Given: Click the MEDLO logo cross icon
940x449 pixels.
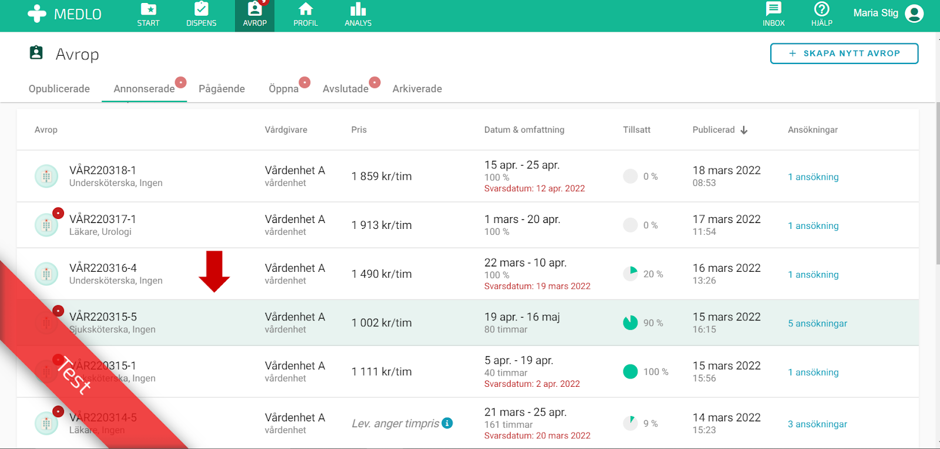Looking at the screenshot, I should coord(36,13).
